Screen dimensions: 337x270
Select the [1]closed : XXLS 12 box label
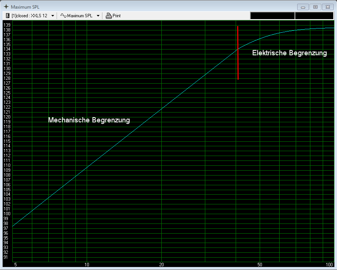pyautogui.click(x=29, y=16)
